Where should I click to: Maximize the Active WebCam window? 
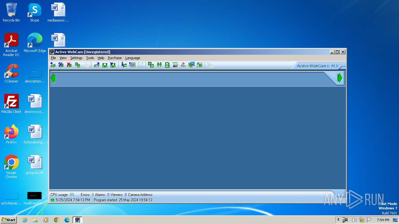[x=337, y=52]
